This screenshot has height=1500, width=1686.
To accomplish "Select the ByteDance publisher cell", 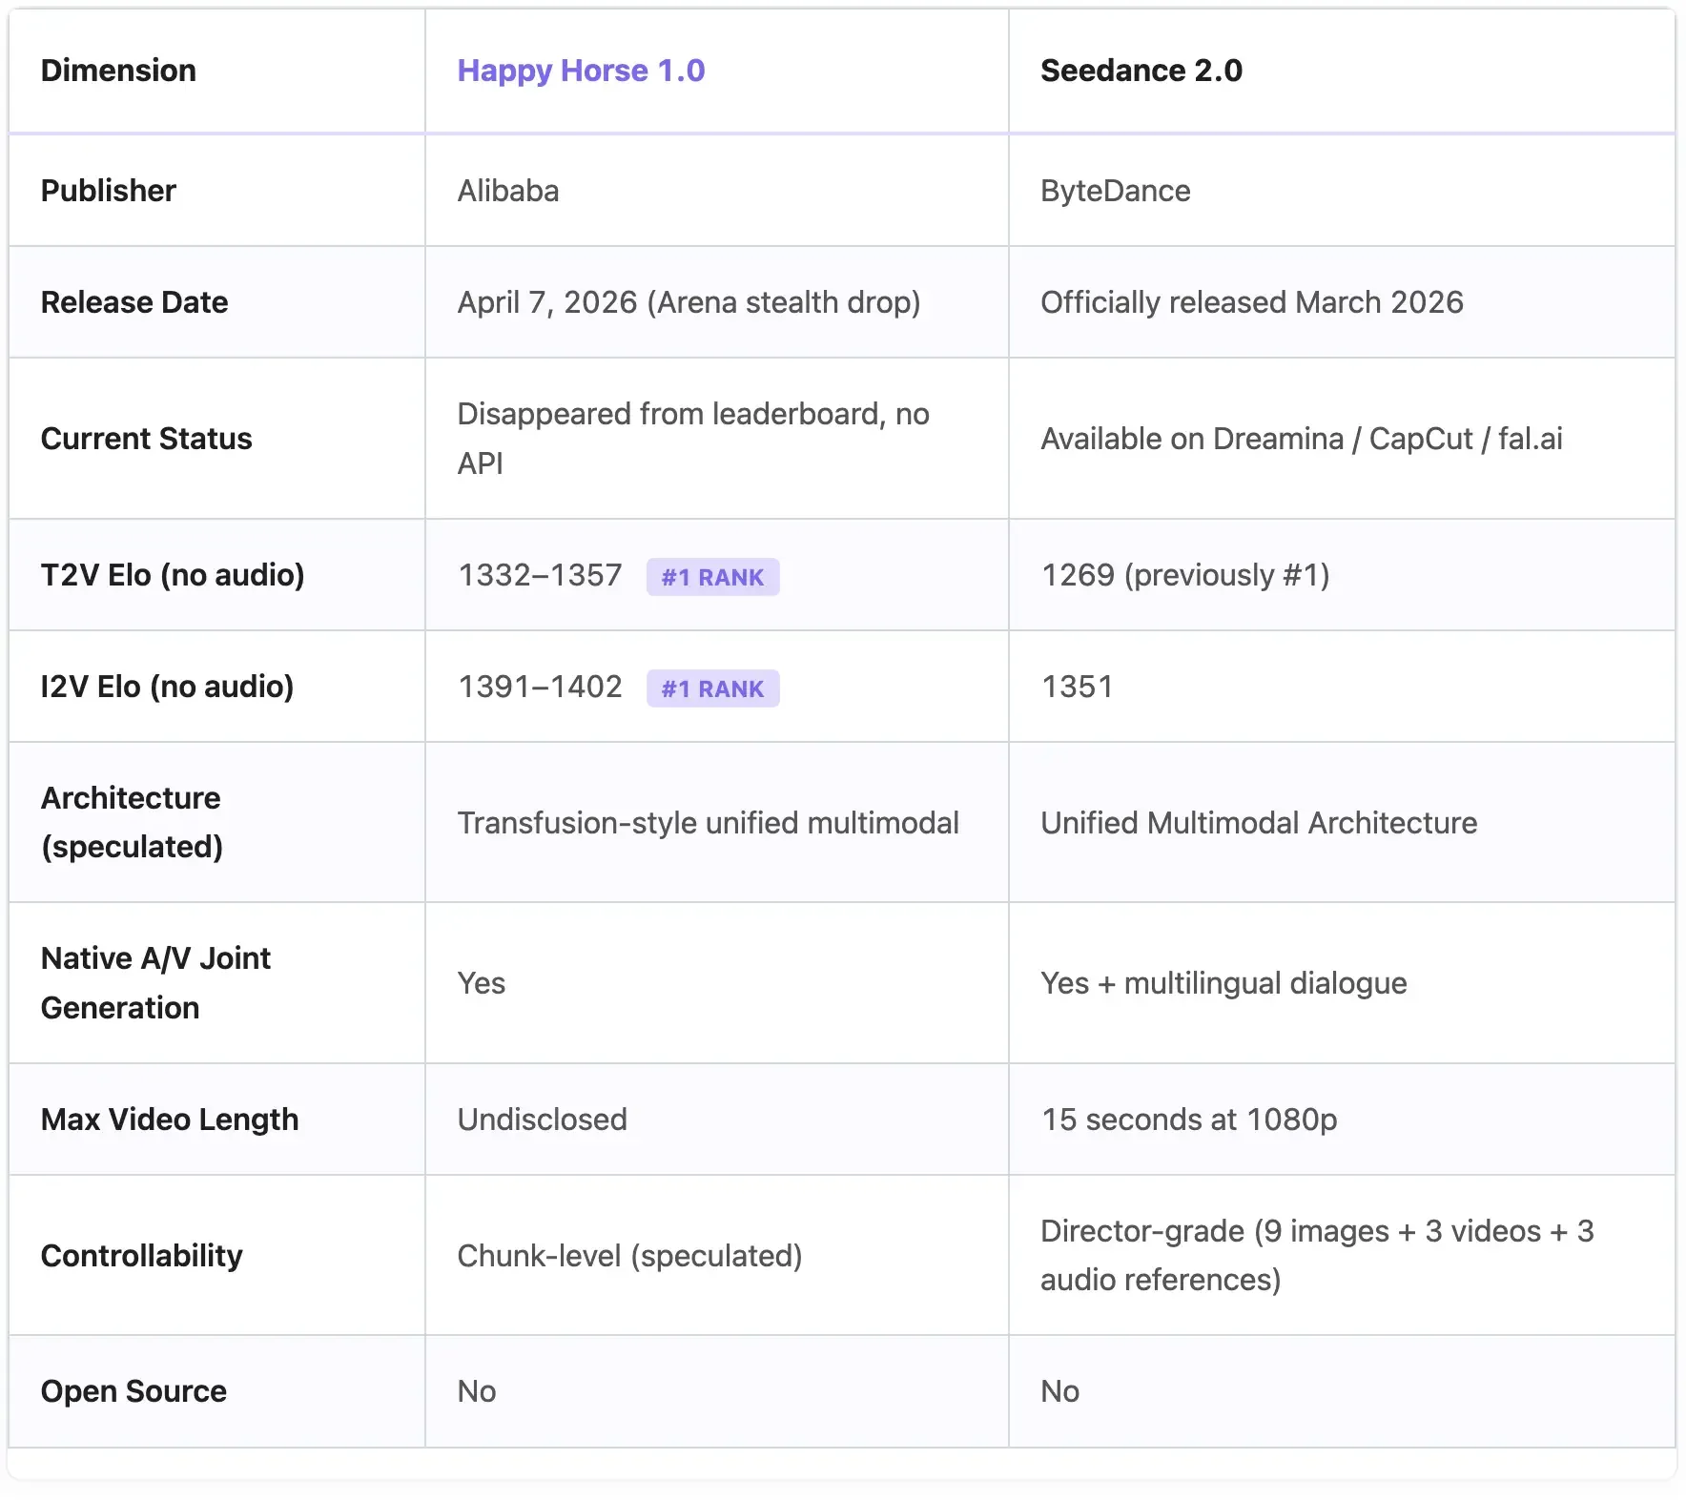I will click(x=1115, y=191).
